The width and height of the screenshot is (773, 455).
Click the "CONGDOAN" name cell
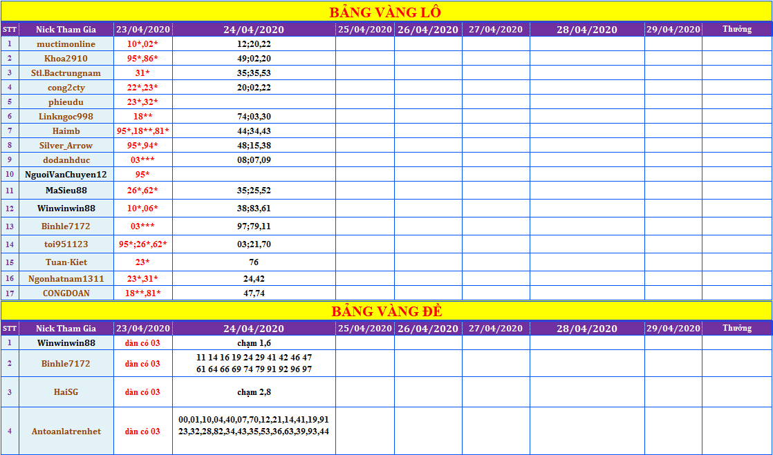click(66, 293)
